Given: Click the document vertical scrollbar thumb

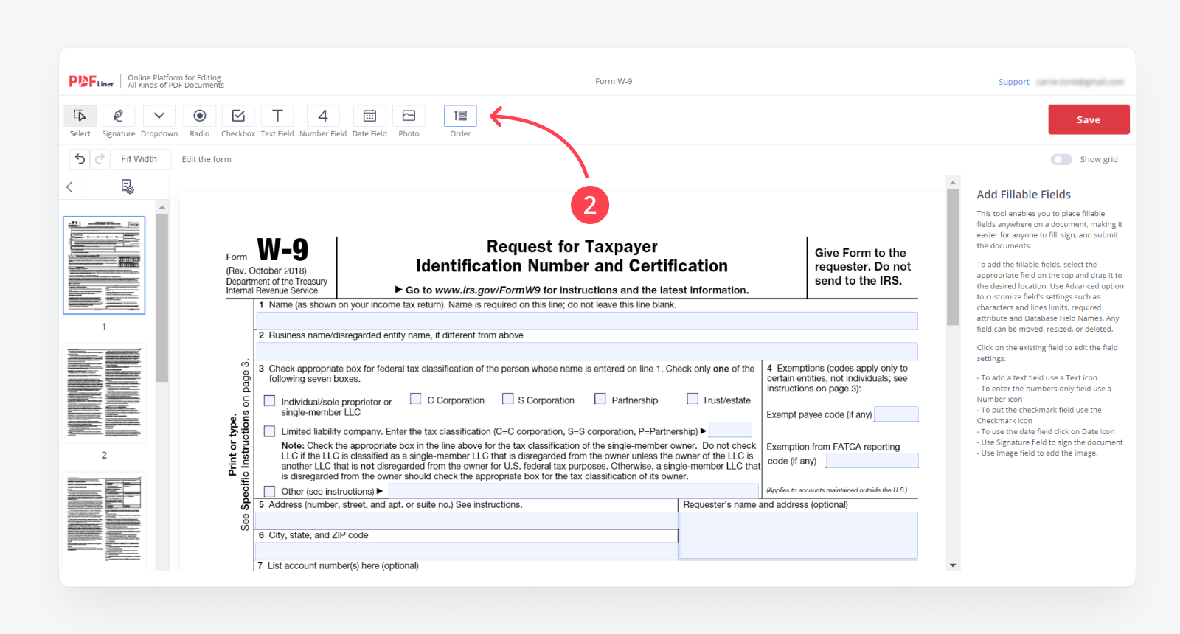Looking at the screenshot, I should (953, 257).
